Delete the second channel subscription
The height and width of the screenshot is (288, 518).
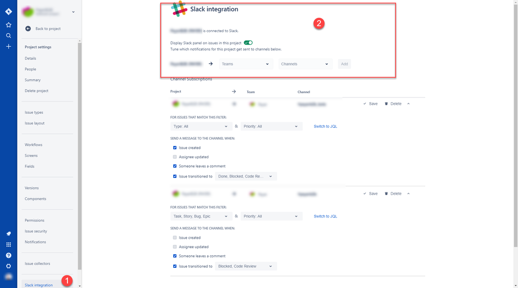coord(393,194)
